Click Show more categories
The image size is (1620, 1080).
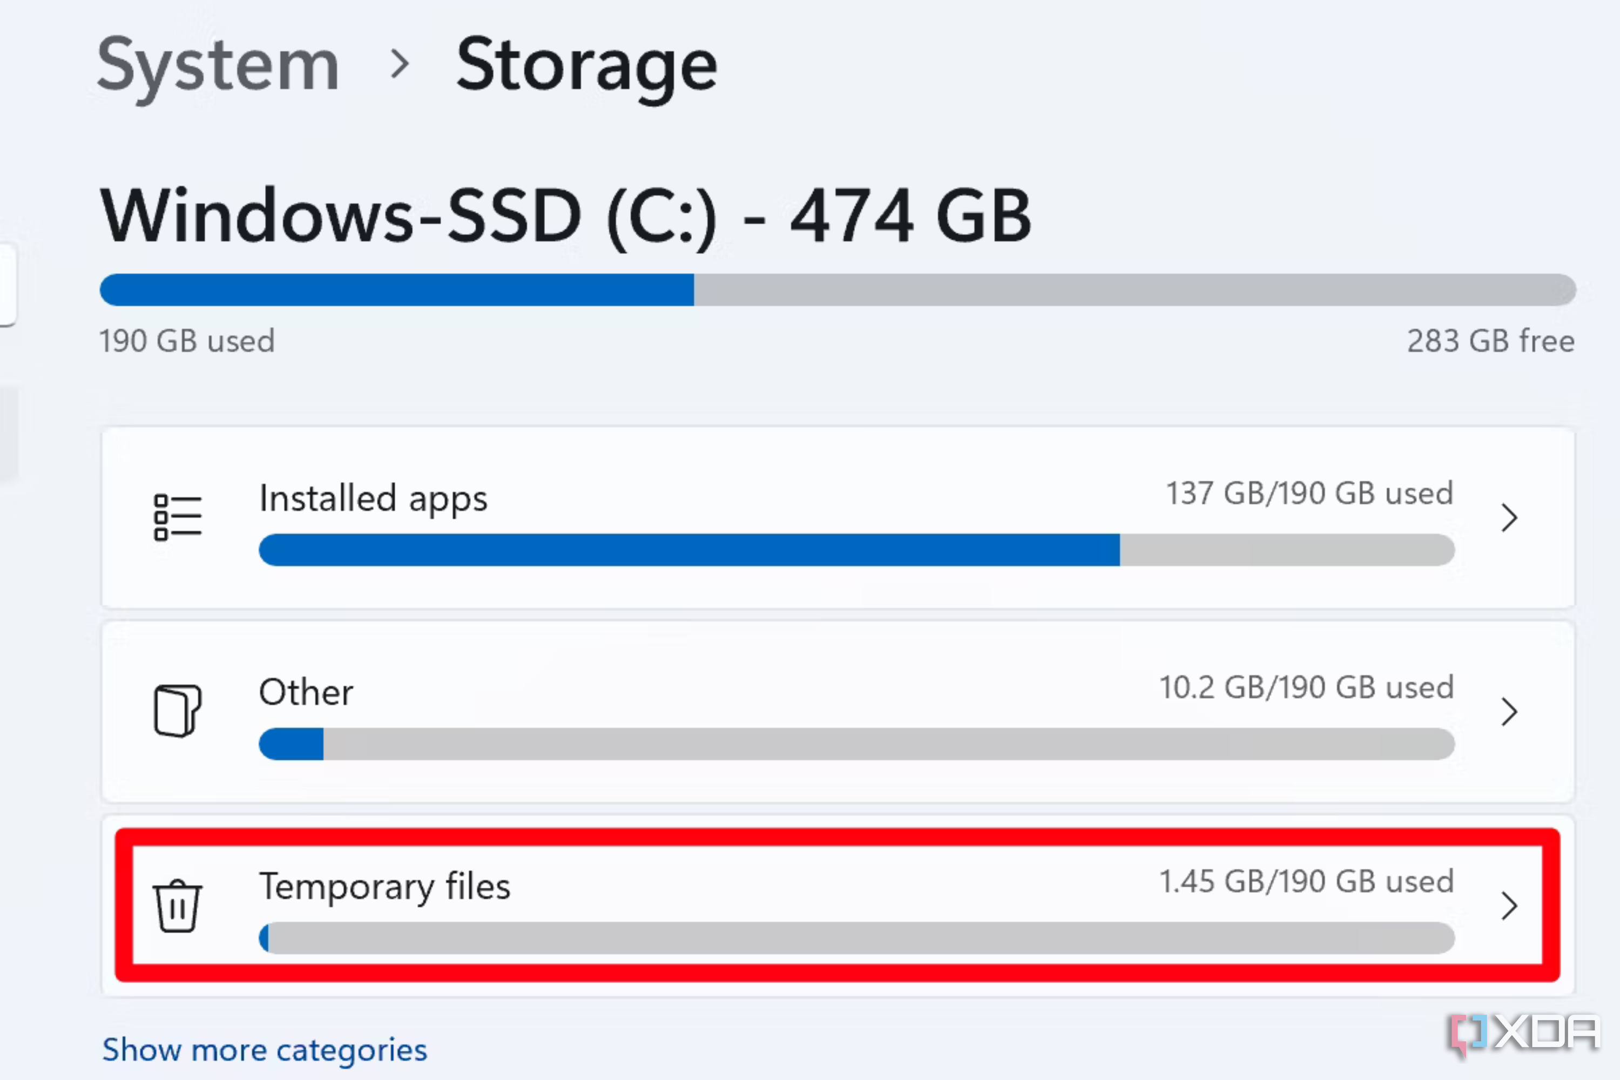(265, 1050)
